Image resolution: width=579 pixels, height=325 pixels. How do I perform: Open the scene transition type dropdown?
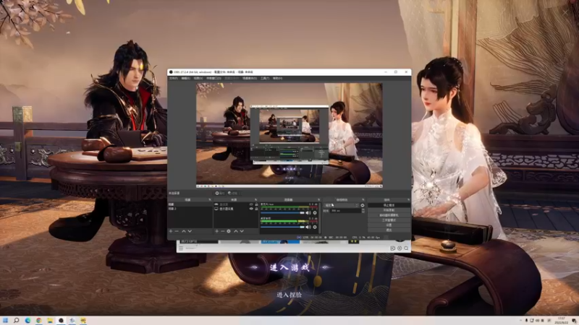(x=342, y=205)
